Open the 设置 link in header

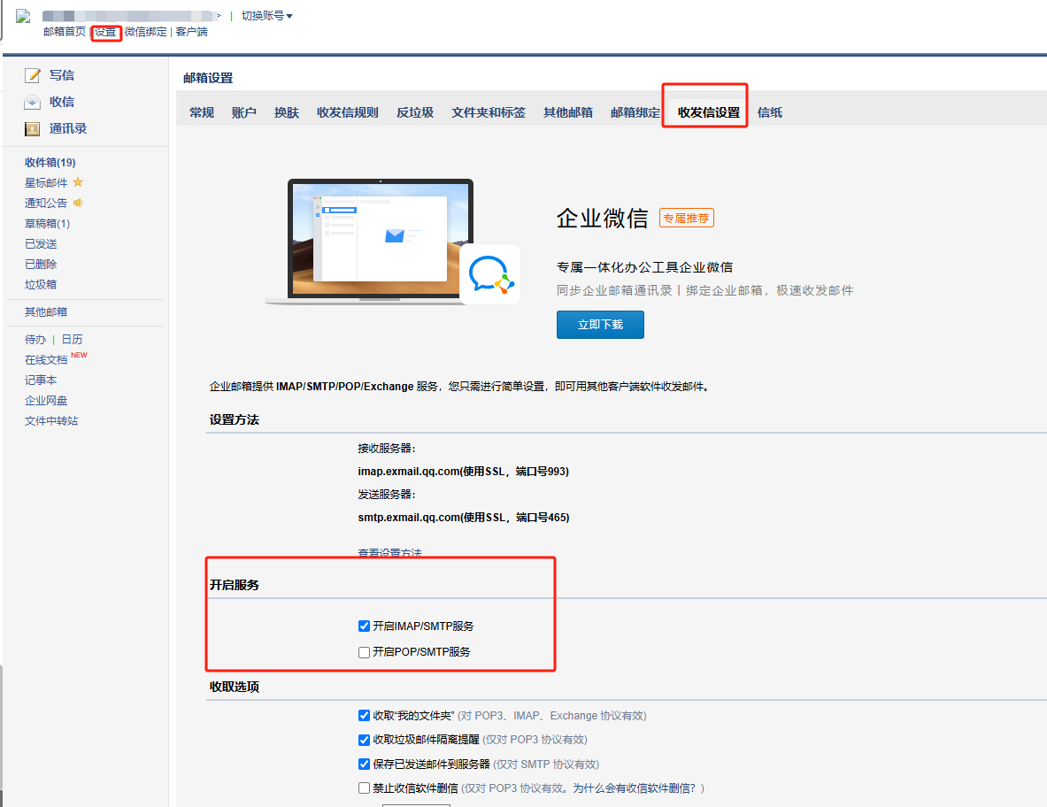tap(105, 32)
